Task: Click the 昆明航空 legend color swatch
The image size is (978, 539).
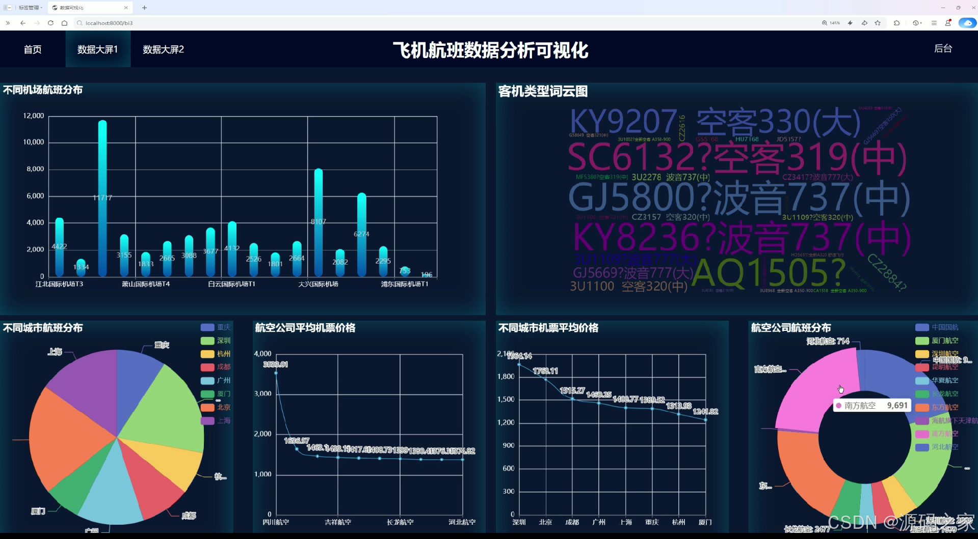Action: 922,367
